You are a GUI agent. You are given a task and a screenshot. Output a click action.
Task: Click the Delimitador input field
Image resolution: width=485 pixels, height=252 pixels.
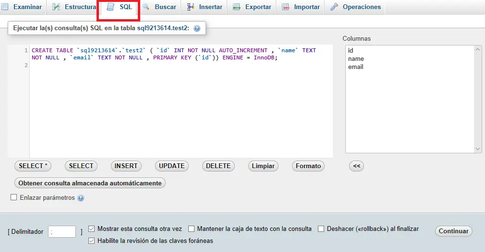(62, 232)
